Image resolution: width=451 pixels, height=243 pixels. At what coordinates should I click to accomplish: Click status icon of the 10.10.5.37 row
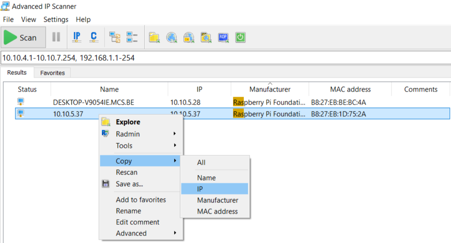[21, 114]
